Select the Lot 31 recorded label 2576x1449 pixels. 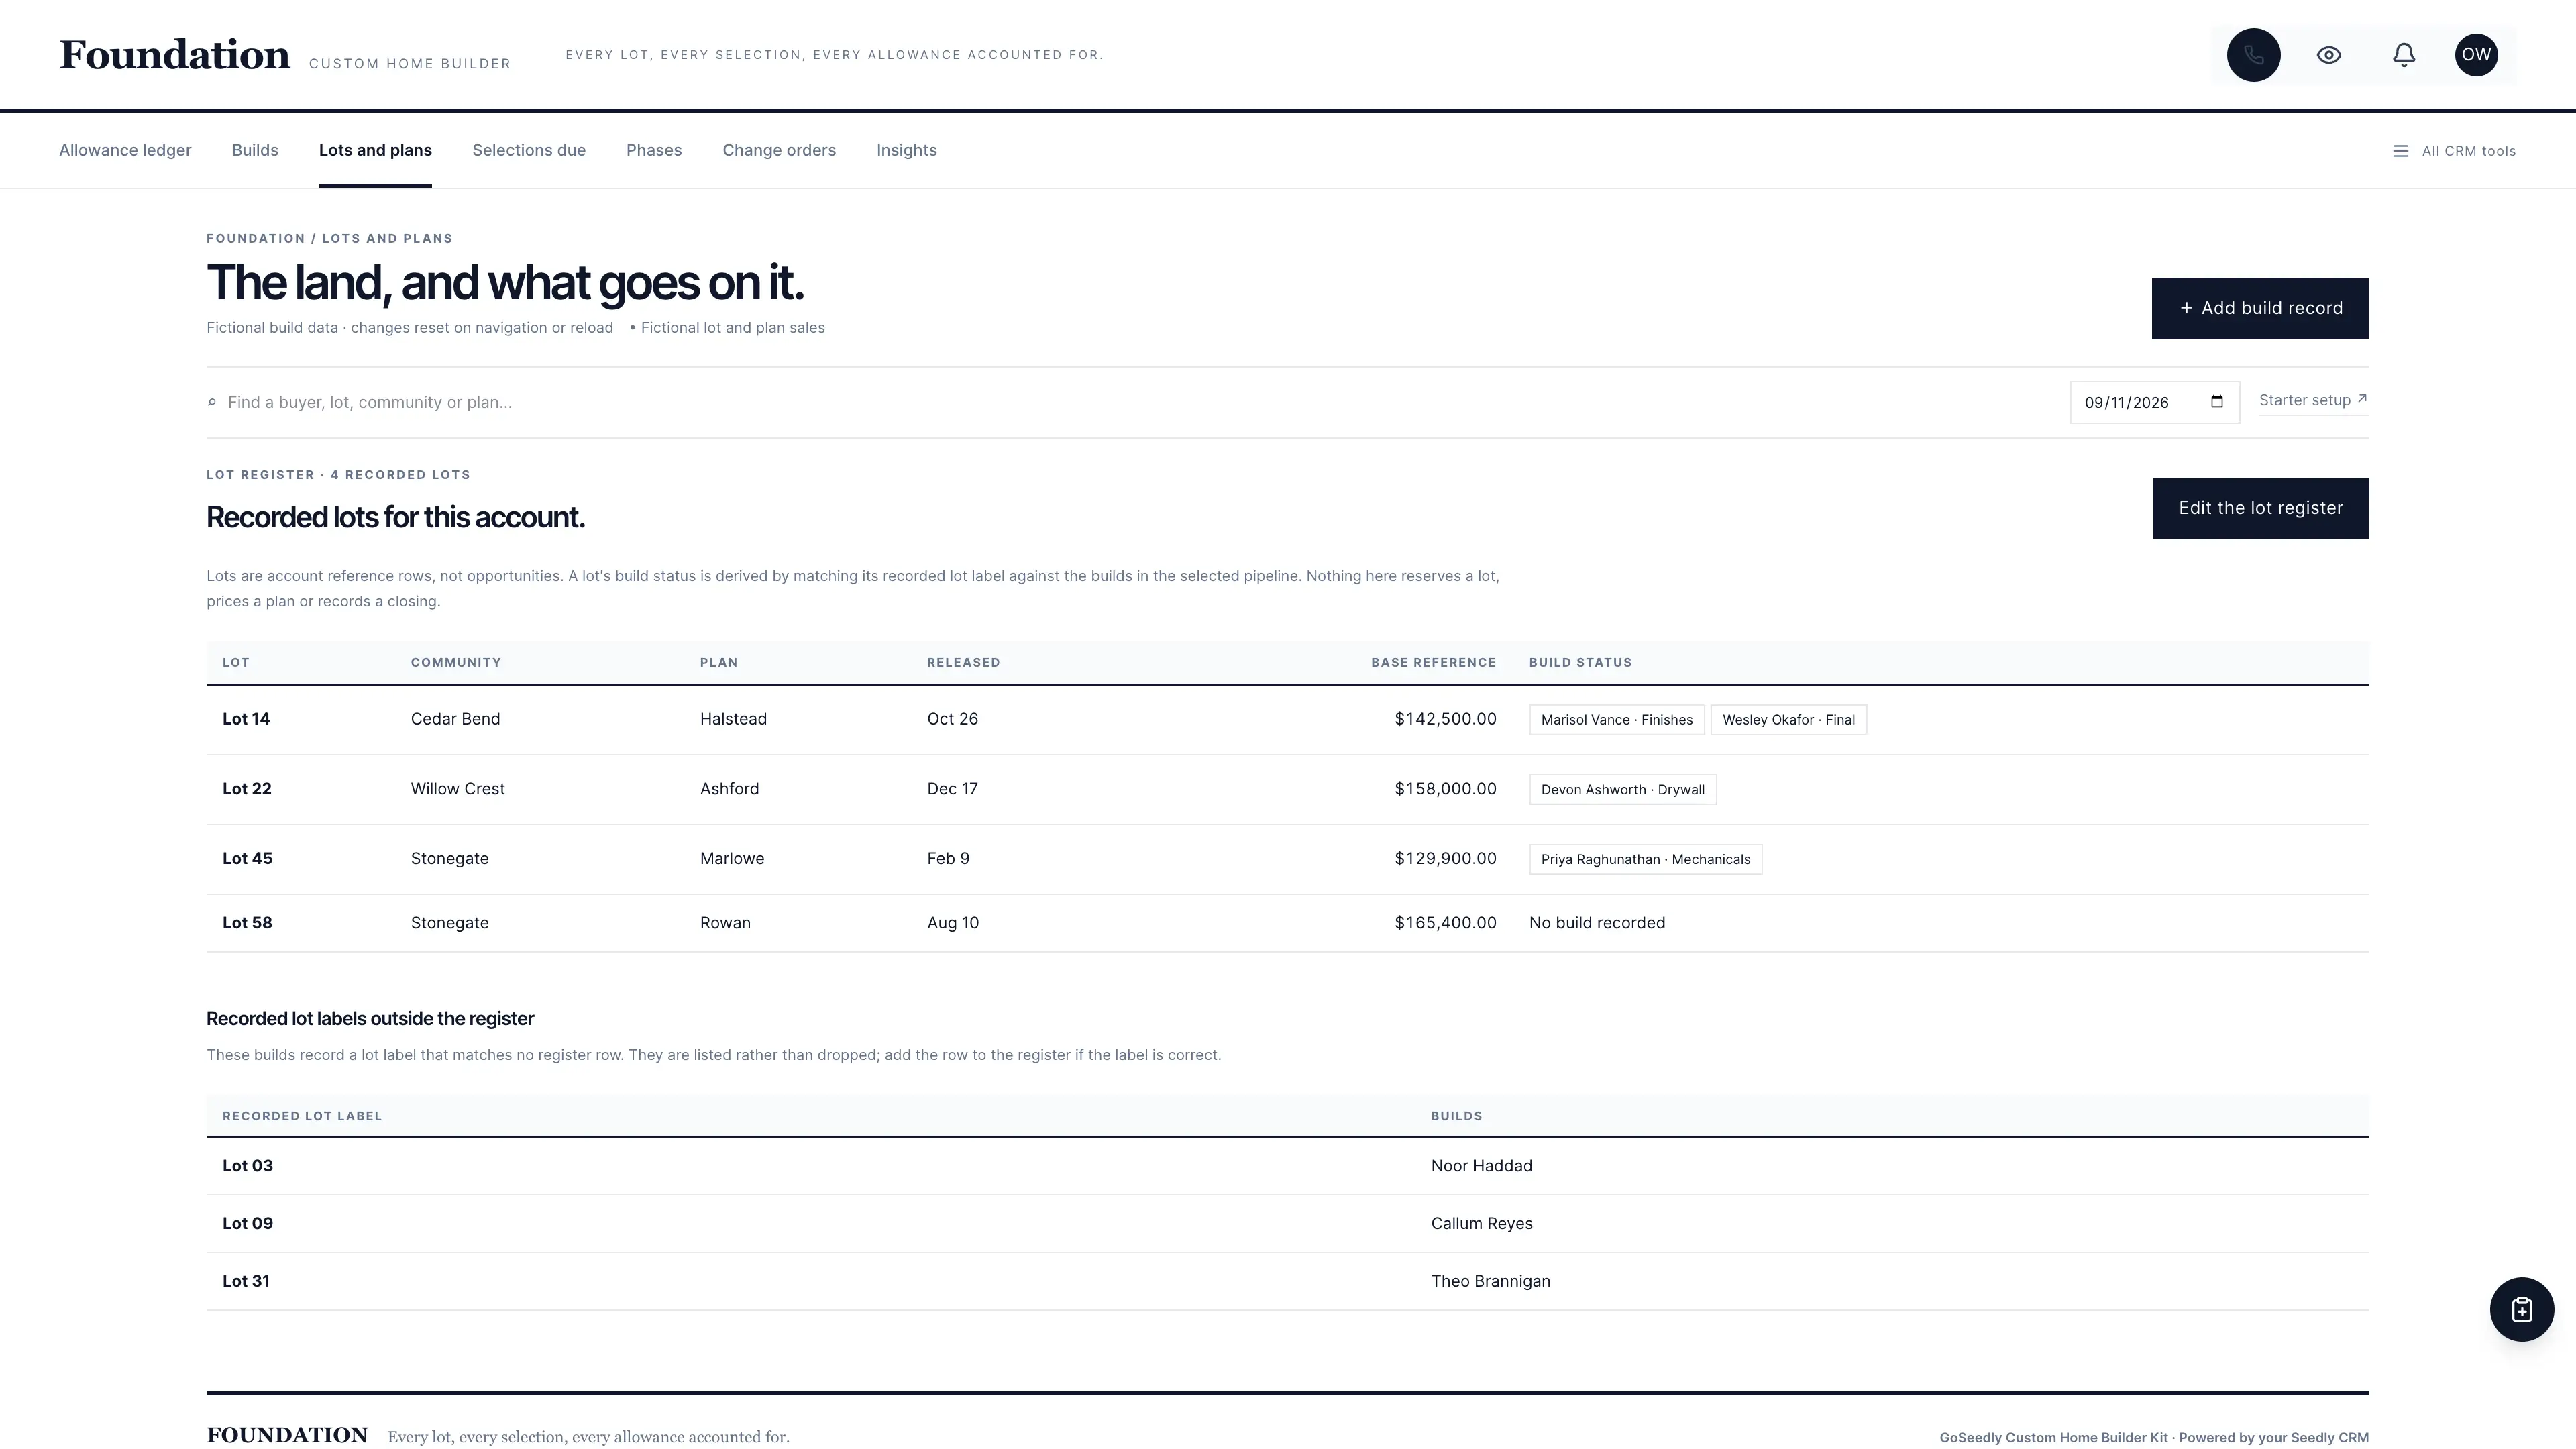point(246,1282)
